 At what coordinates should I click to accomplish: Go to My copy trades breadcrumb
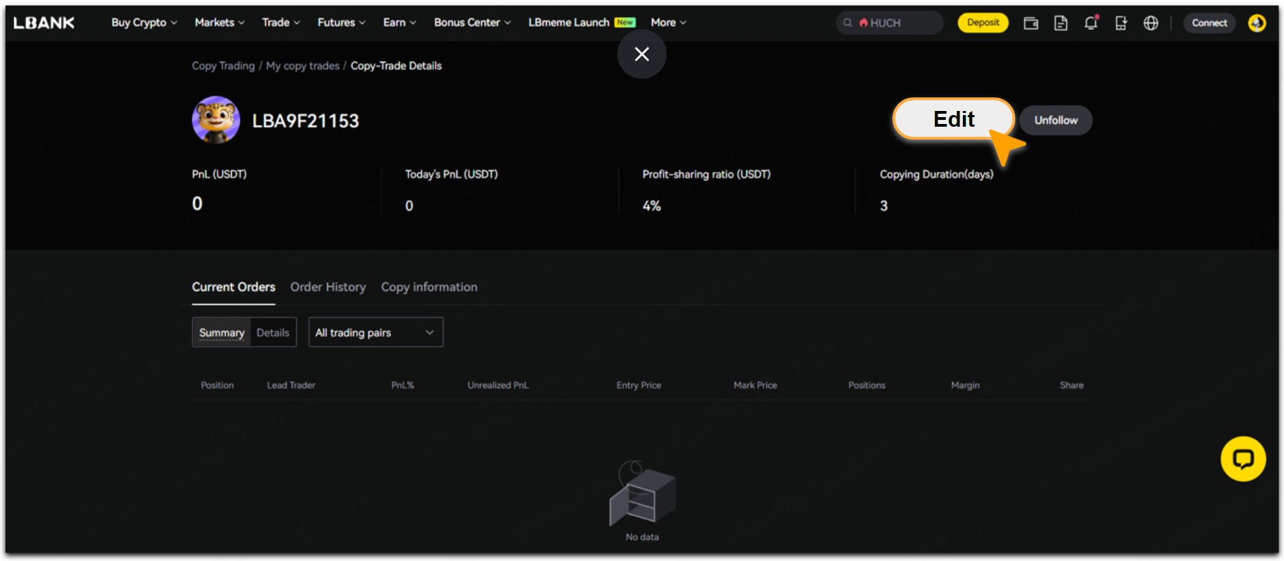[x=302, y=66]
